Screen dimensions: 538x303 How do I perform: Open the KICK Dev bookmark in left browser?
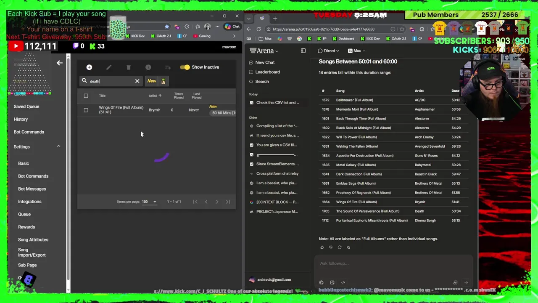click(134, 36)
